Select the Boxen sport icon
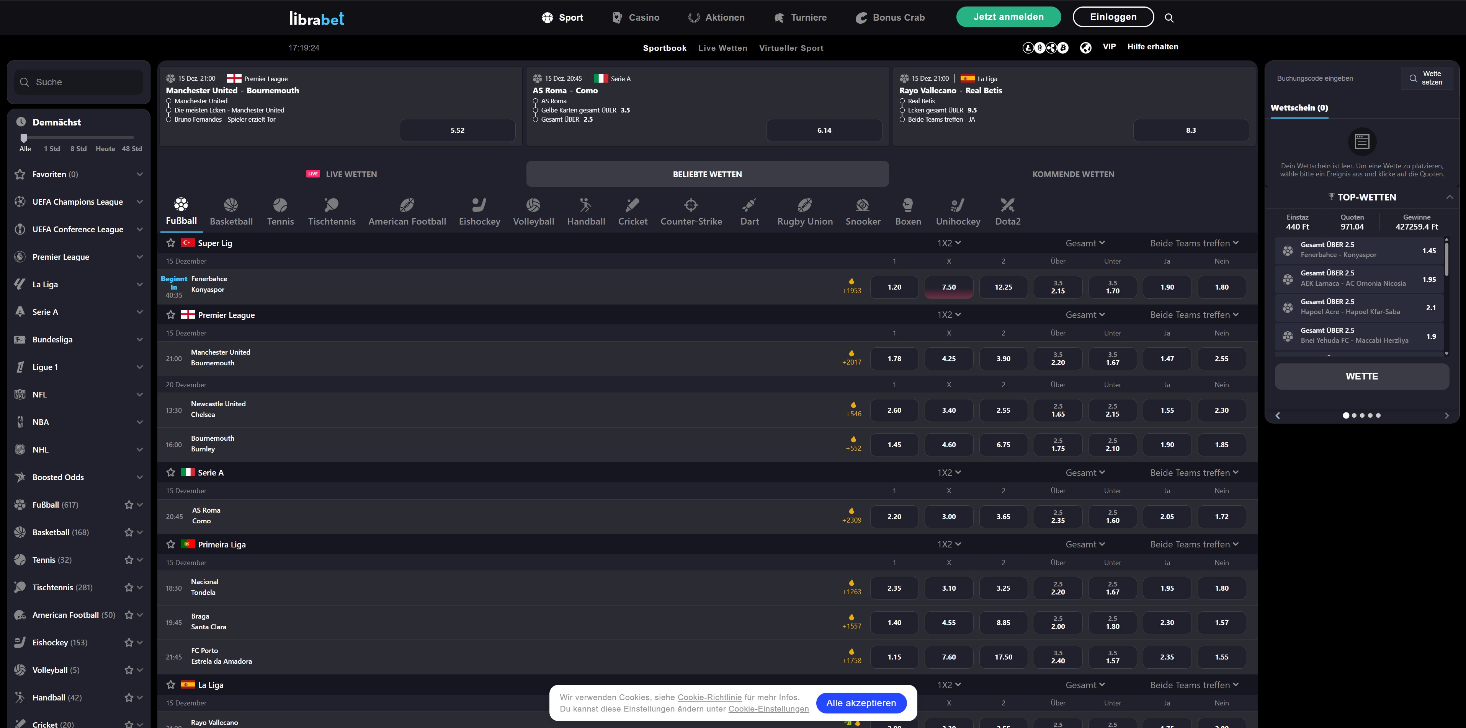Image resolution: width=1466 pixels, height=728 pixels. coord(908,205)
